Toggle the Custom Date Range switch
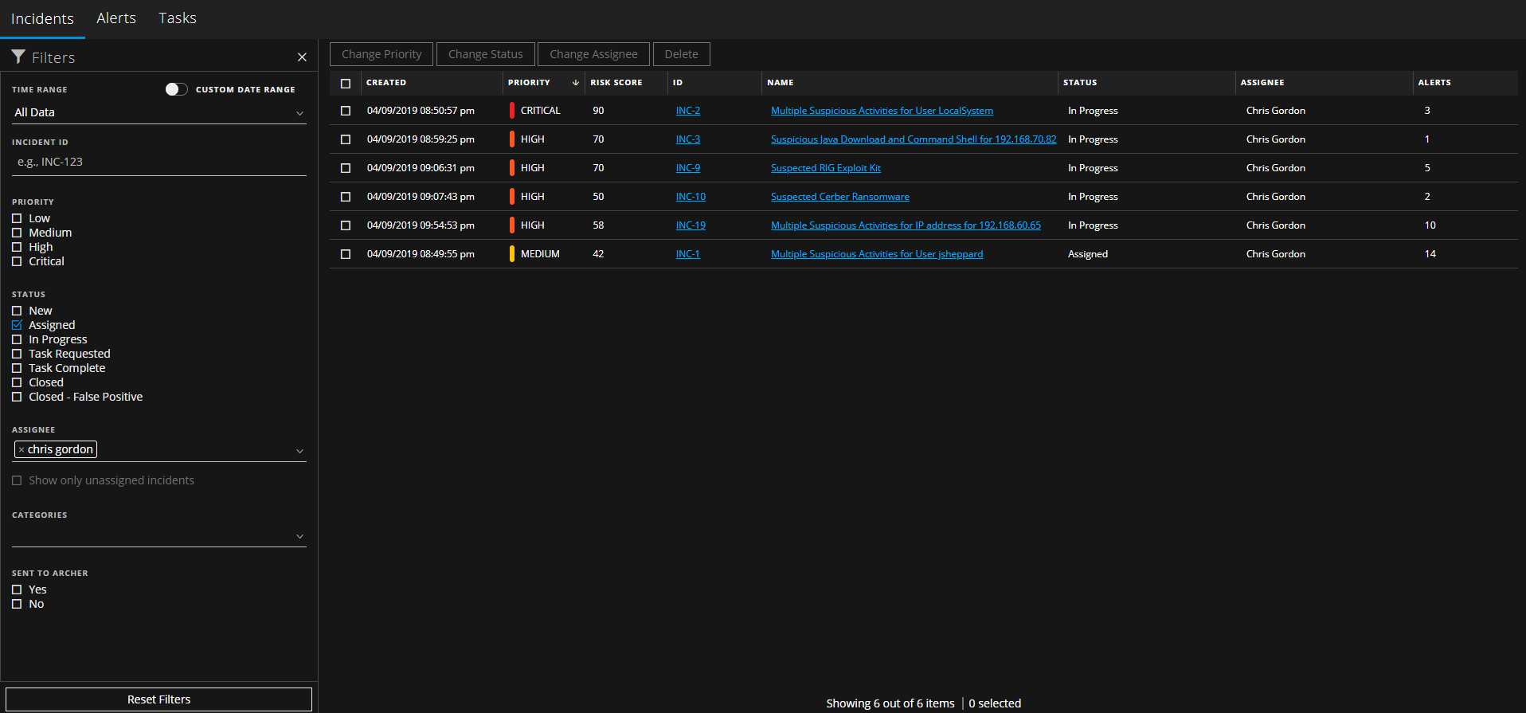The image size is (1526, 713). (176, 89)
